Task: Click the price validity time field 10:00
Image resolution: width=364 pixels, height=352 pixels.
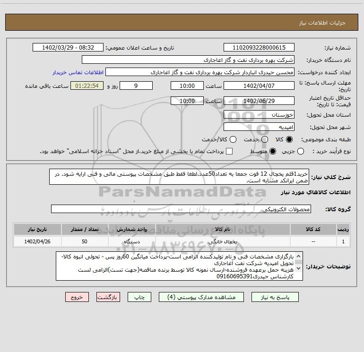Action: tap(187, 101)
